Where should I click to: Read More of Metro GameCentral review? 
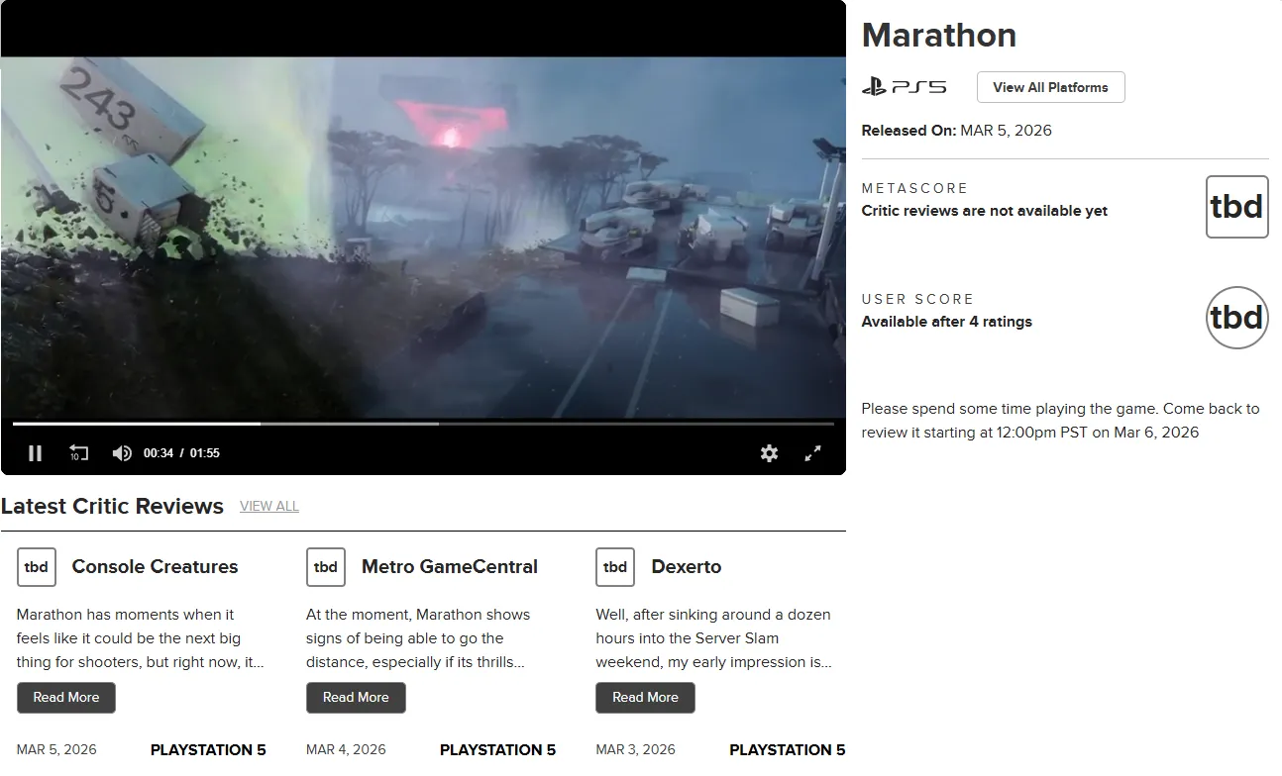tap(356, 698)
